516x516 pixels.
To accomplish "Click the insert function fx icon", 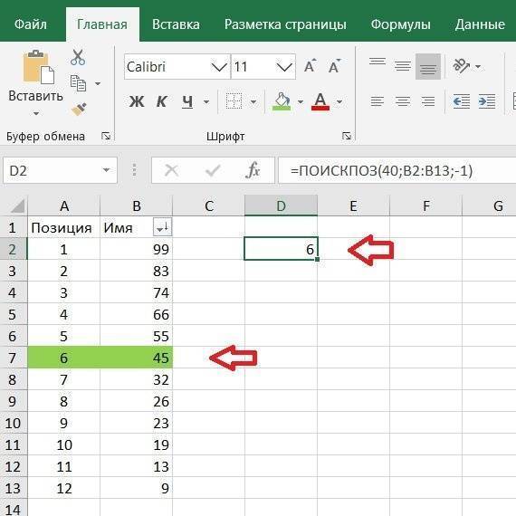I will (x=253, y=170).
